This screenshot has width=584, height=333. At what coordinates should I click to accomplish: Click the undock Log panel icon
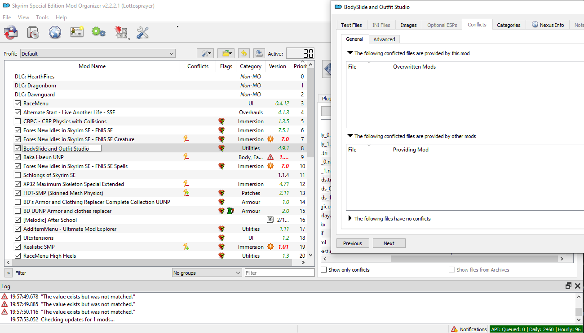(x=569, y=285)
